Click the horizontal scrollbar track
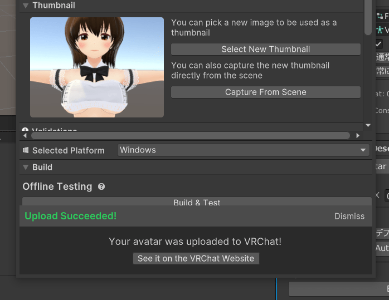Screen dimensions: 389x300 pyautogui.click(x=189, y=135)
